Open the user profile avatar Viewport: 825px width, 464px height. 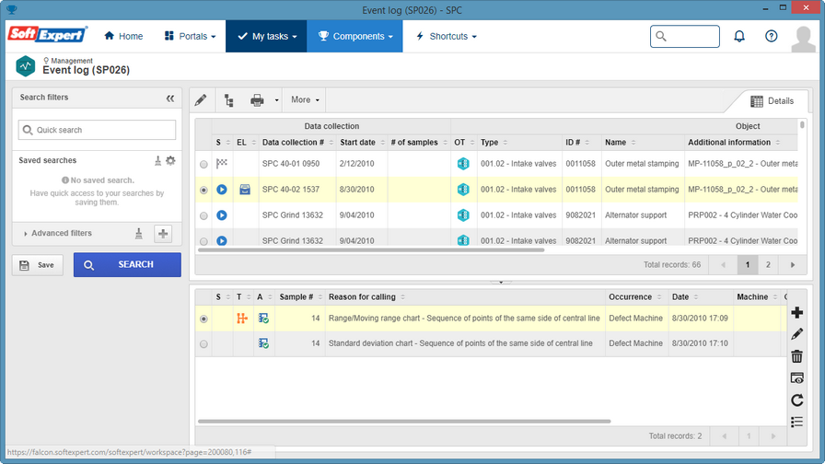[803, 39]
